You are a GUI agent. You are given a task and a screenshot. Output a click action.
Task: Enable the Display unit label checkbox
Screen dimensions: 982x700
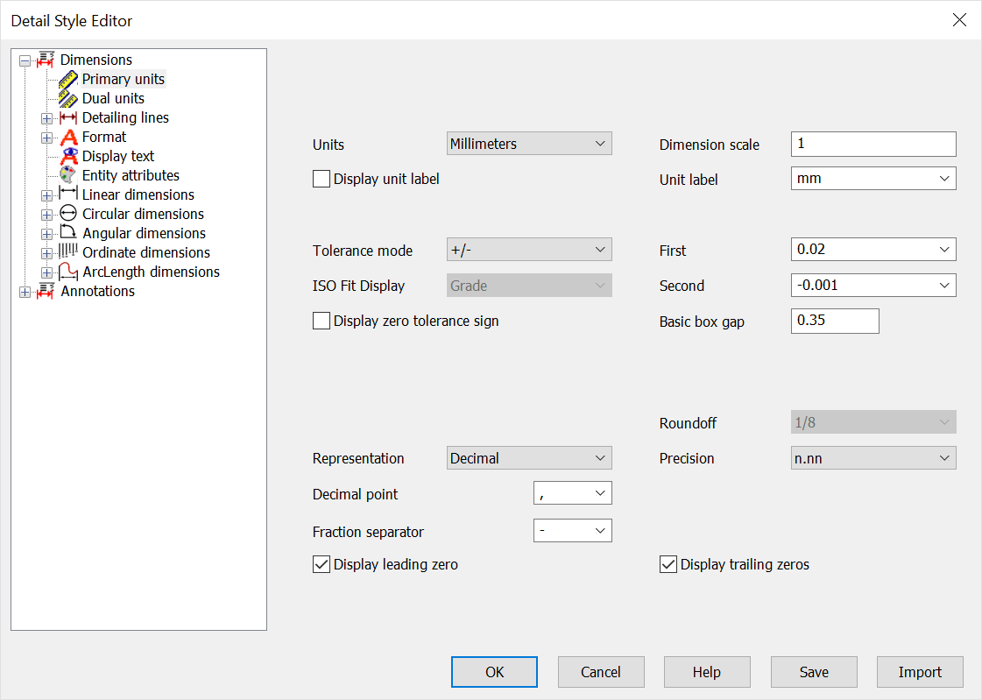(x=321, y=179)
